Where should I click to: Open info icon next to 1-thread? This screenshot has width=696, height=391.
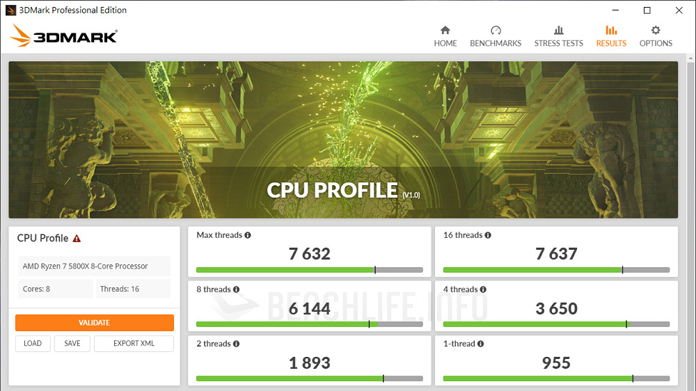tap(480, 344)
